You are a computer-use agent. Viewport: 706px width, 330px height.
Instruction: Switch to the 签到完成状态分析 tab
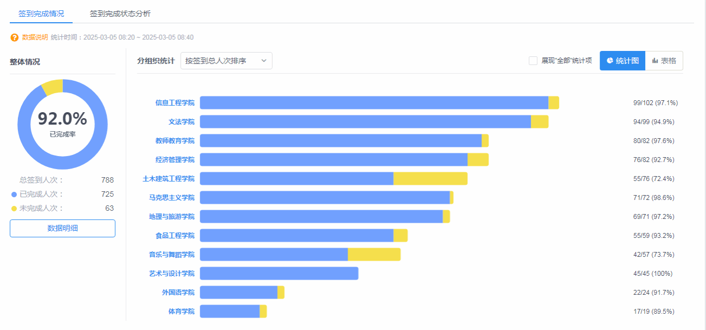[x=120, y=14]
